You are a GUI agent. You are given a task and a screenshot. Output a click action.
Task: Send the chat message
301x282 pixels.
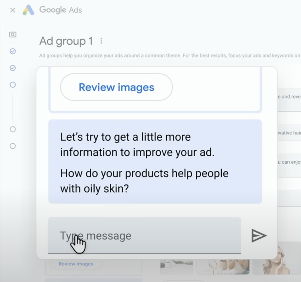(x=259, y=236)
